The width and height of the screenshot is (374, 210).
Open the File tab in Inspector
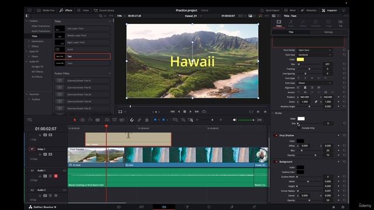[340, 23]
